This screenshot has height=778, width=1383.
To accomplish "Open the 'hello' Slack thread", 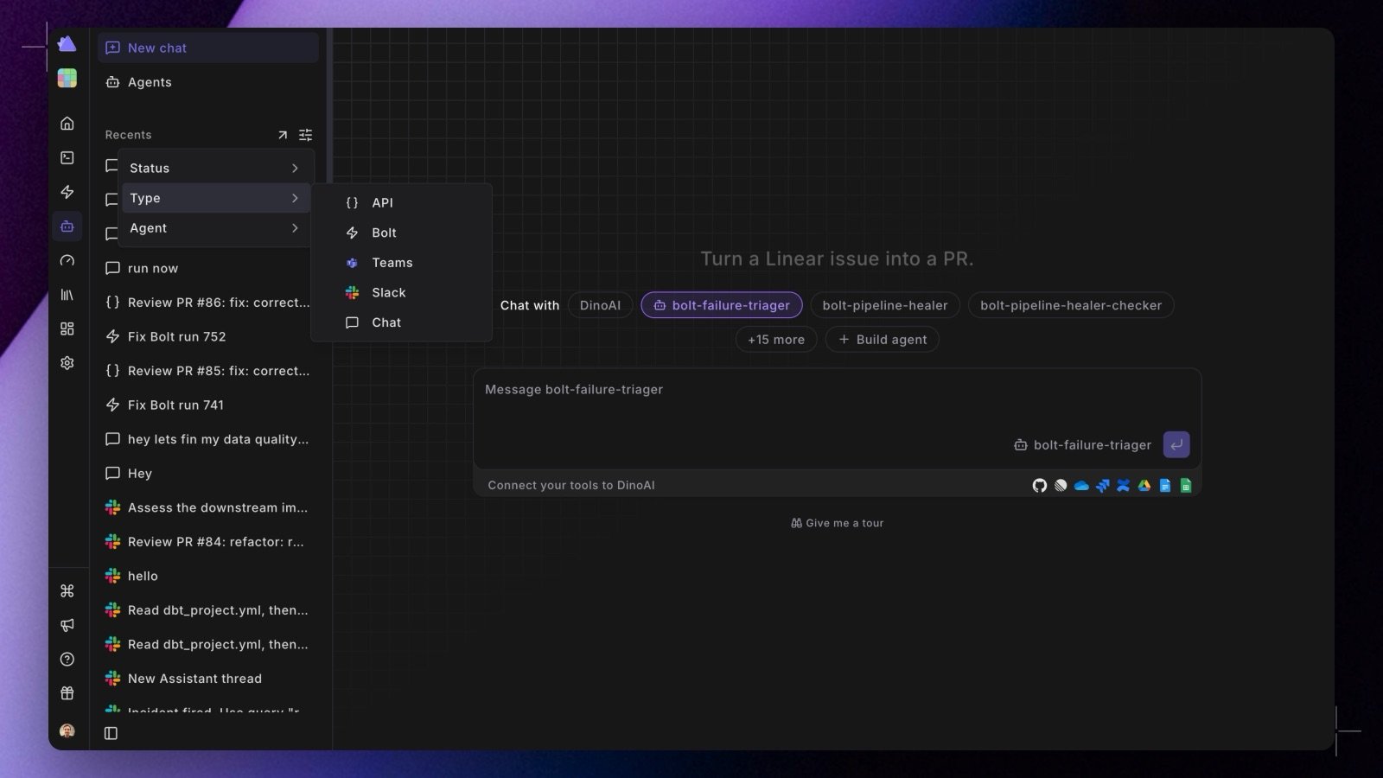I will (x=207, y=576).
